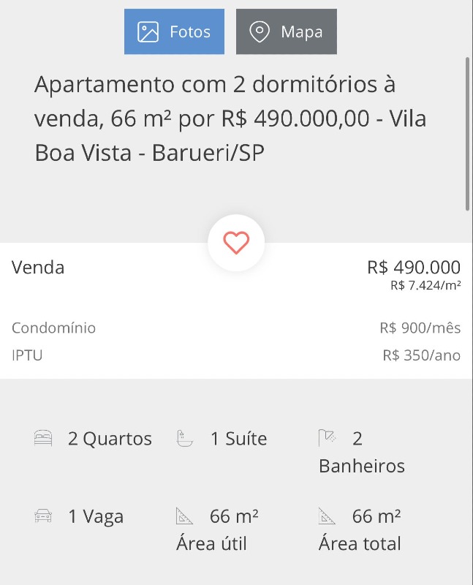Click the apartment listing title text
This screenshot has height=585, width=473.
[230, 118]
